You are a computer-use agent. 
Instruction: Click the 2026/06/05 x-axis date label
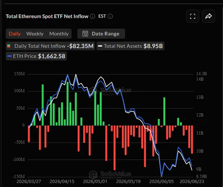coord(162,182)
